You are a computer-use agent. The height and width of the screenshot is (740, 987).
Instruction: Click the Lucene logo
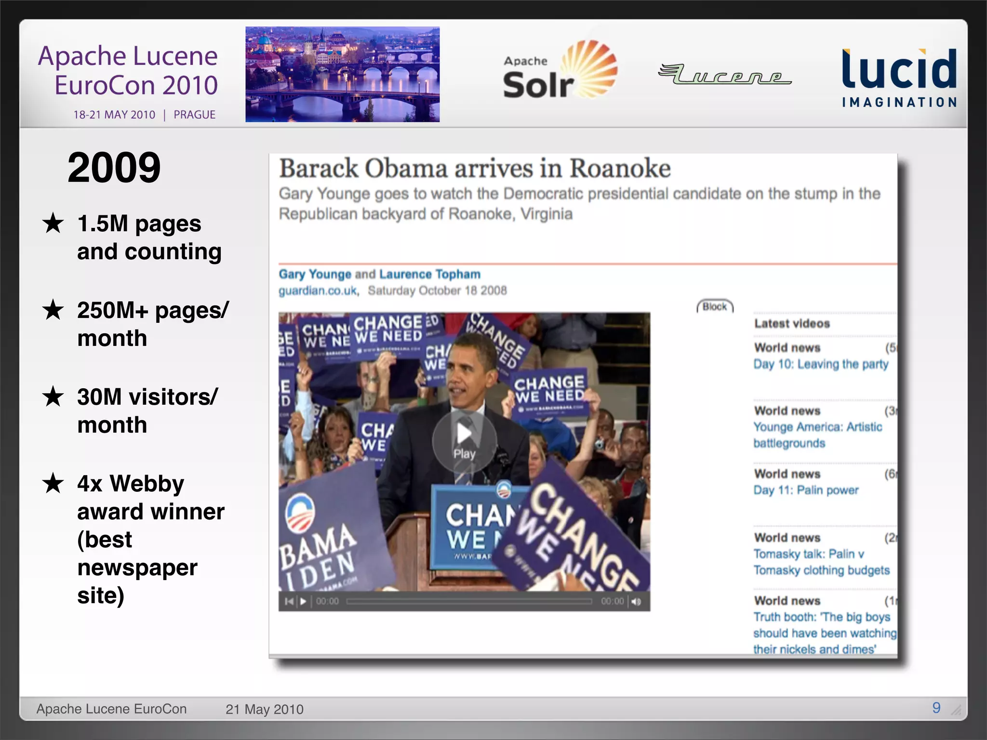725,74
